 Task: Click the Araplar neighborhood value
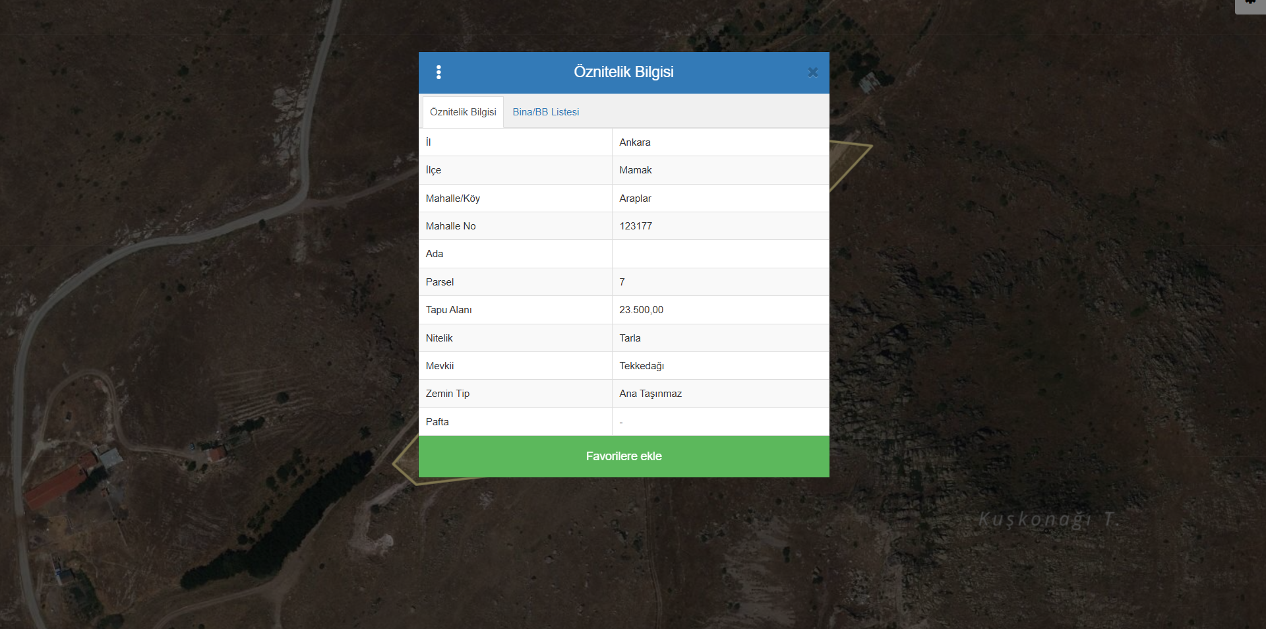635,198
